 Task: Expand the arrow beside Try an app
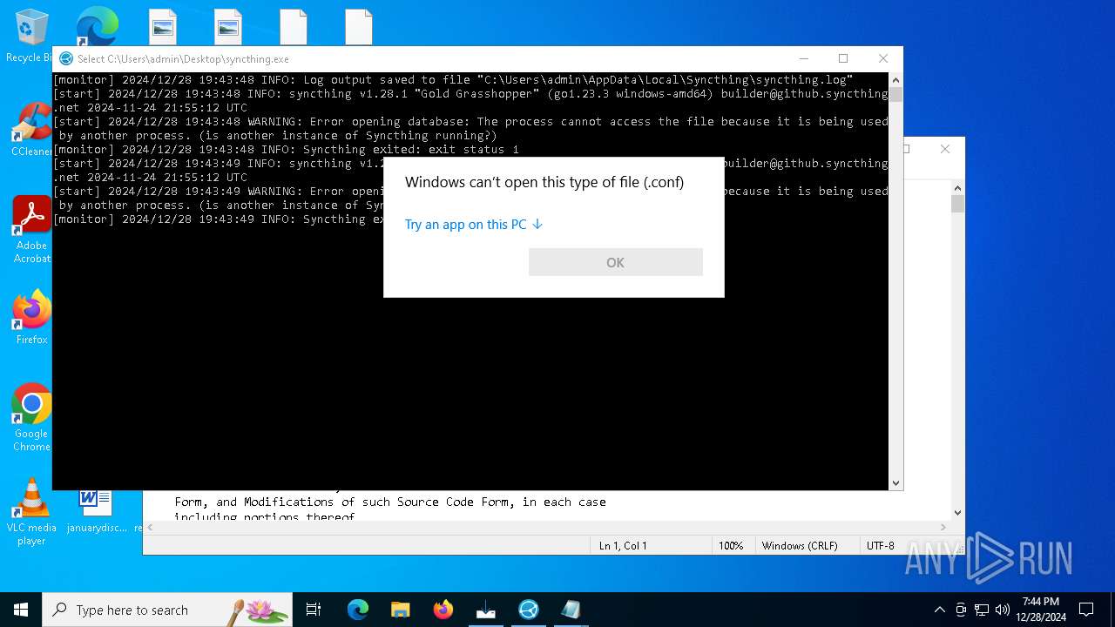click(x=537, y=225)
